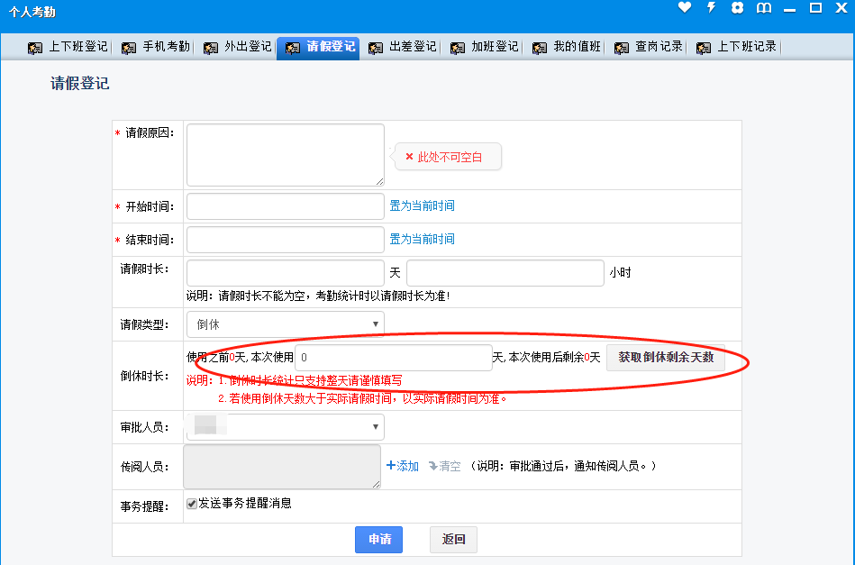
Task: Click the heart favorite icon in title bar
Action: (685, 8)
